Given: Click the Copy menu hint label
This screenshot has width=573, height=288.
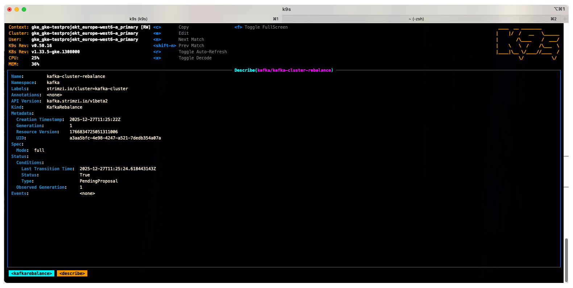Looking at the screenshot, I should pos(184,27).
